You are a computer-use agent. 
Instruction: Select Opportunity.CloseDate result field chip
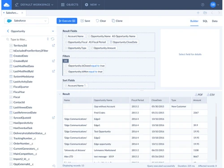(x=124, y=42)
